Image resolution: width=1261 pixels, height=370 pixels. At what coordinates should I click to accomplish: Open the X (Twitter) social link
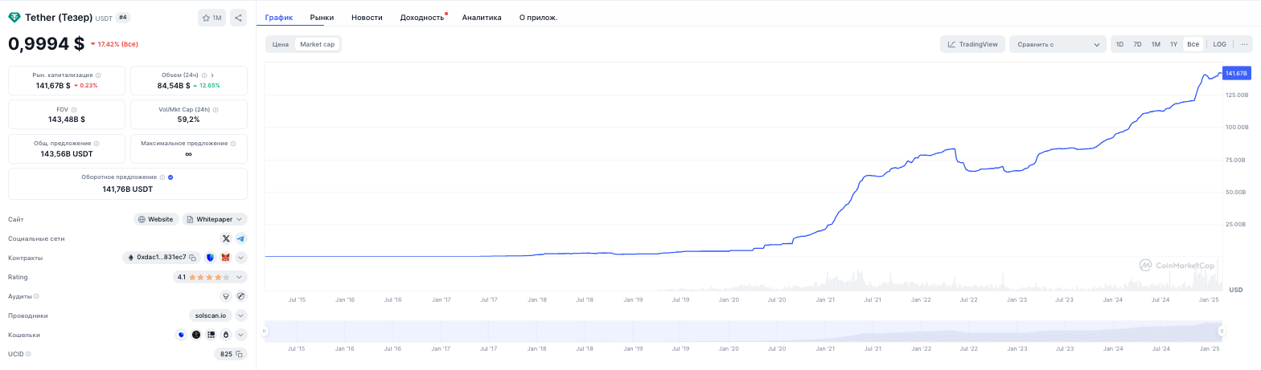226,238
